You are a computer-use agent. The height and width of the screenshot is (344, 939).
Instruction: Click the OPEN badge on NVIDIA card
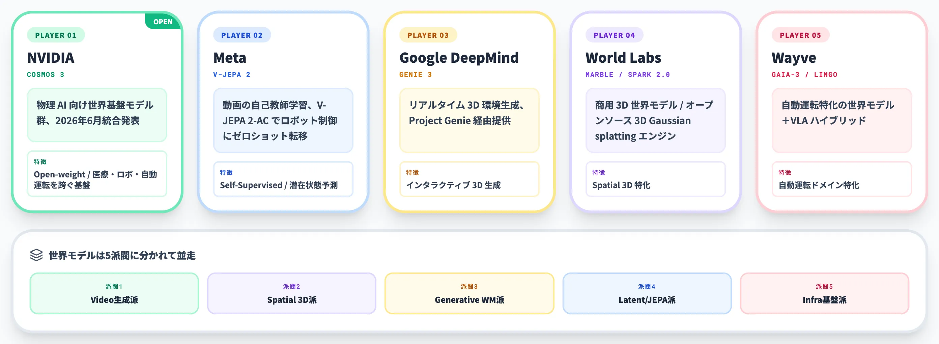(163, 22)
